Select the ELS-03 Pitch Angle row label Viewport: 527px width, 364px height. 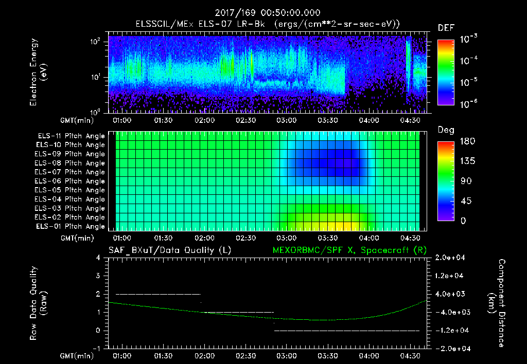tap(70, 208)
